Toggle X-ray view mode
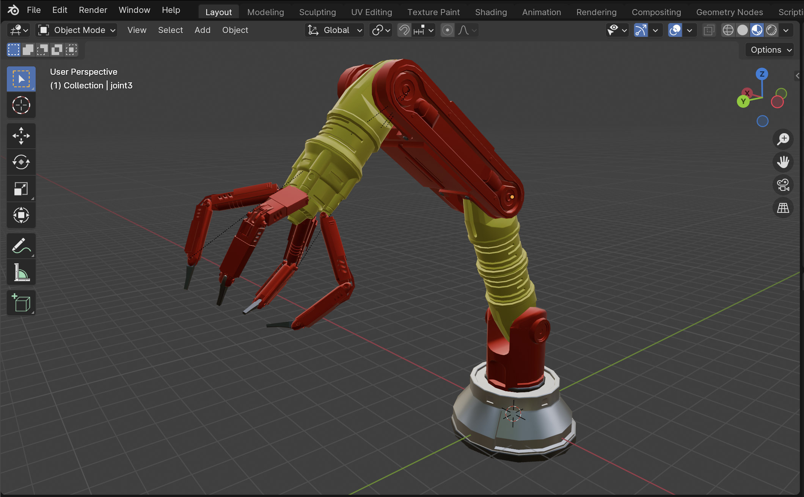804x497 pixels. tap(709, 30)
